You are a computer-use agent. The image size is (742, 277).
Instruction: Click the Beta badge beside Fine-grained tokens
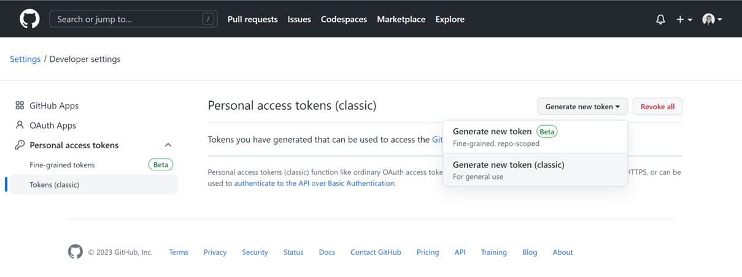click(x=161, y=165)
